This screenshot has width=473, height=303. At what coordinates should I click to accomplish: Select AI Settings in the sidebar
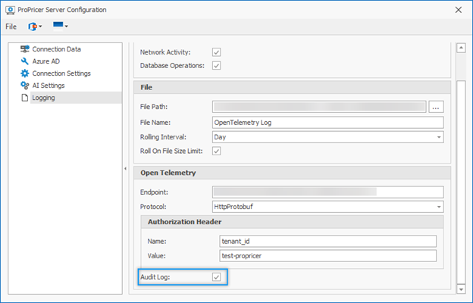tap(49, 86)
